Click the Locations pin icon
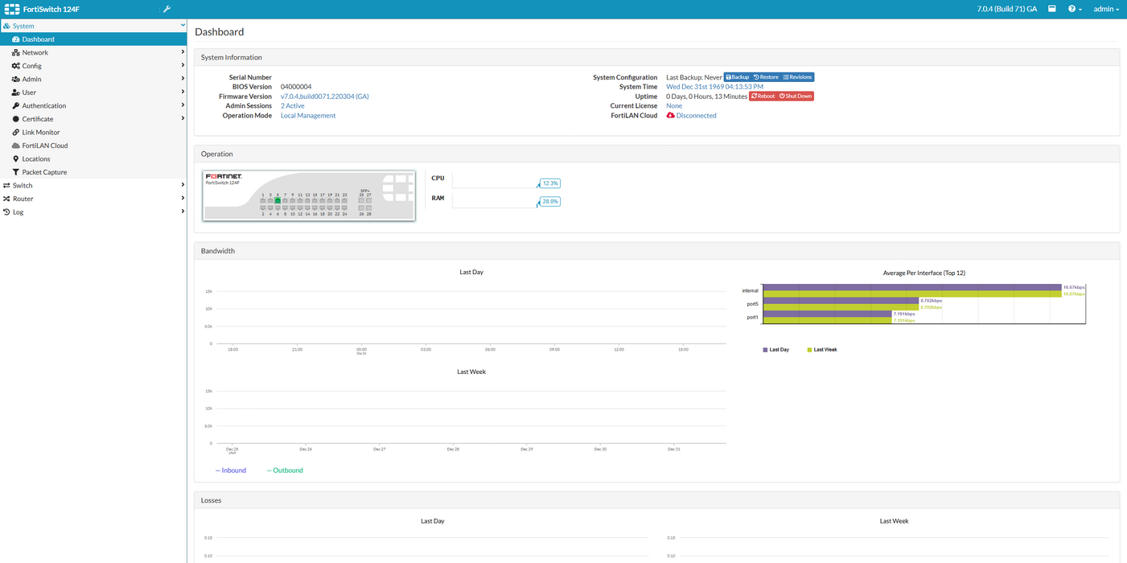The image size is (1127, 563). click(x=15, y=158)
